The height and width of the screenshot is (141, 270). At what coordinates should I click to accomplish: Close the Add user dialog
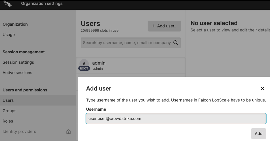pyautogui.click(x=262, y=89)
